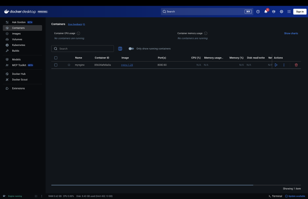The width and height of the screenshot is (308, 199).
Task: Click the Container memory usage info icon
Action: (x=206, y=33)
